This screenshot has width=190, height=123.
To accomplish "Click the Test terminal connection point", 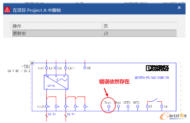I will click(109, 106).
